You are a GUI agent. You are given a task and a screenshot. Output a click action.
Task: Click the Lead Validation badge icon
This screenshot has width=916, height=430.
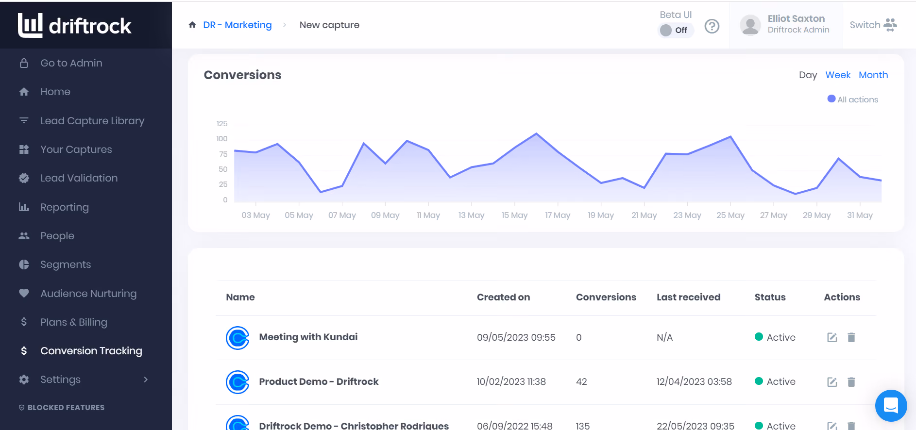pos(24,178)
